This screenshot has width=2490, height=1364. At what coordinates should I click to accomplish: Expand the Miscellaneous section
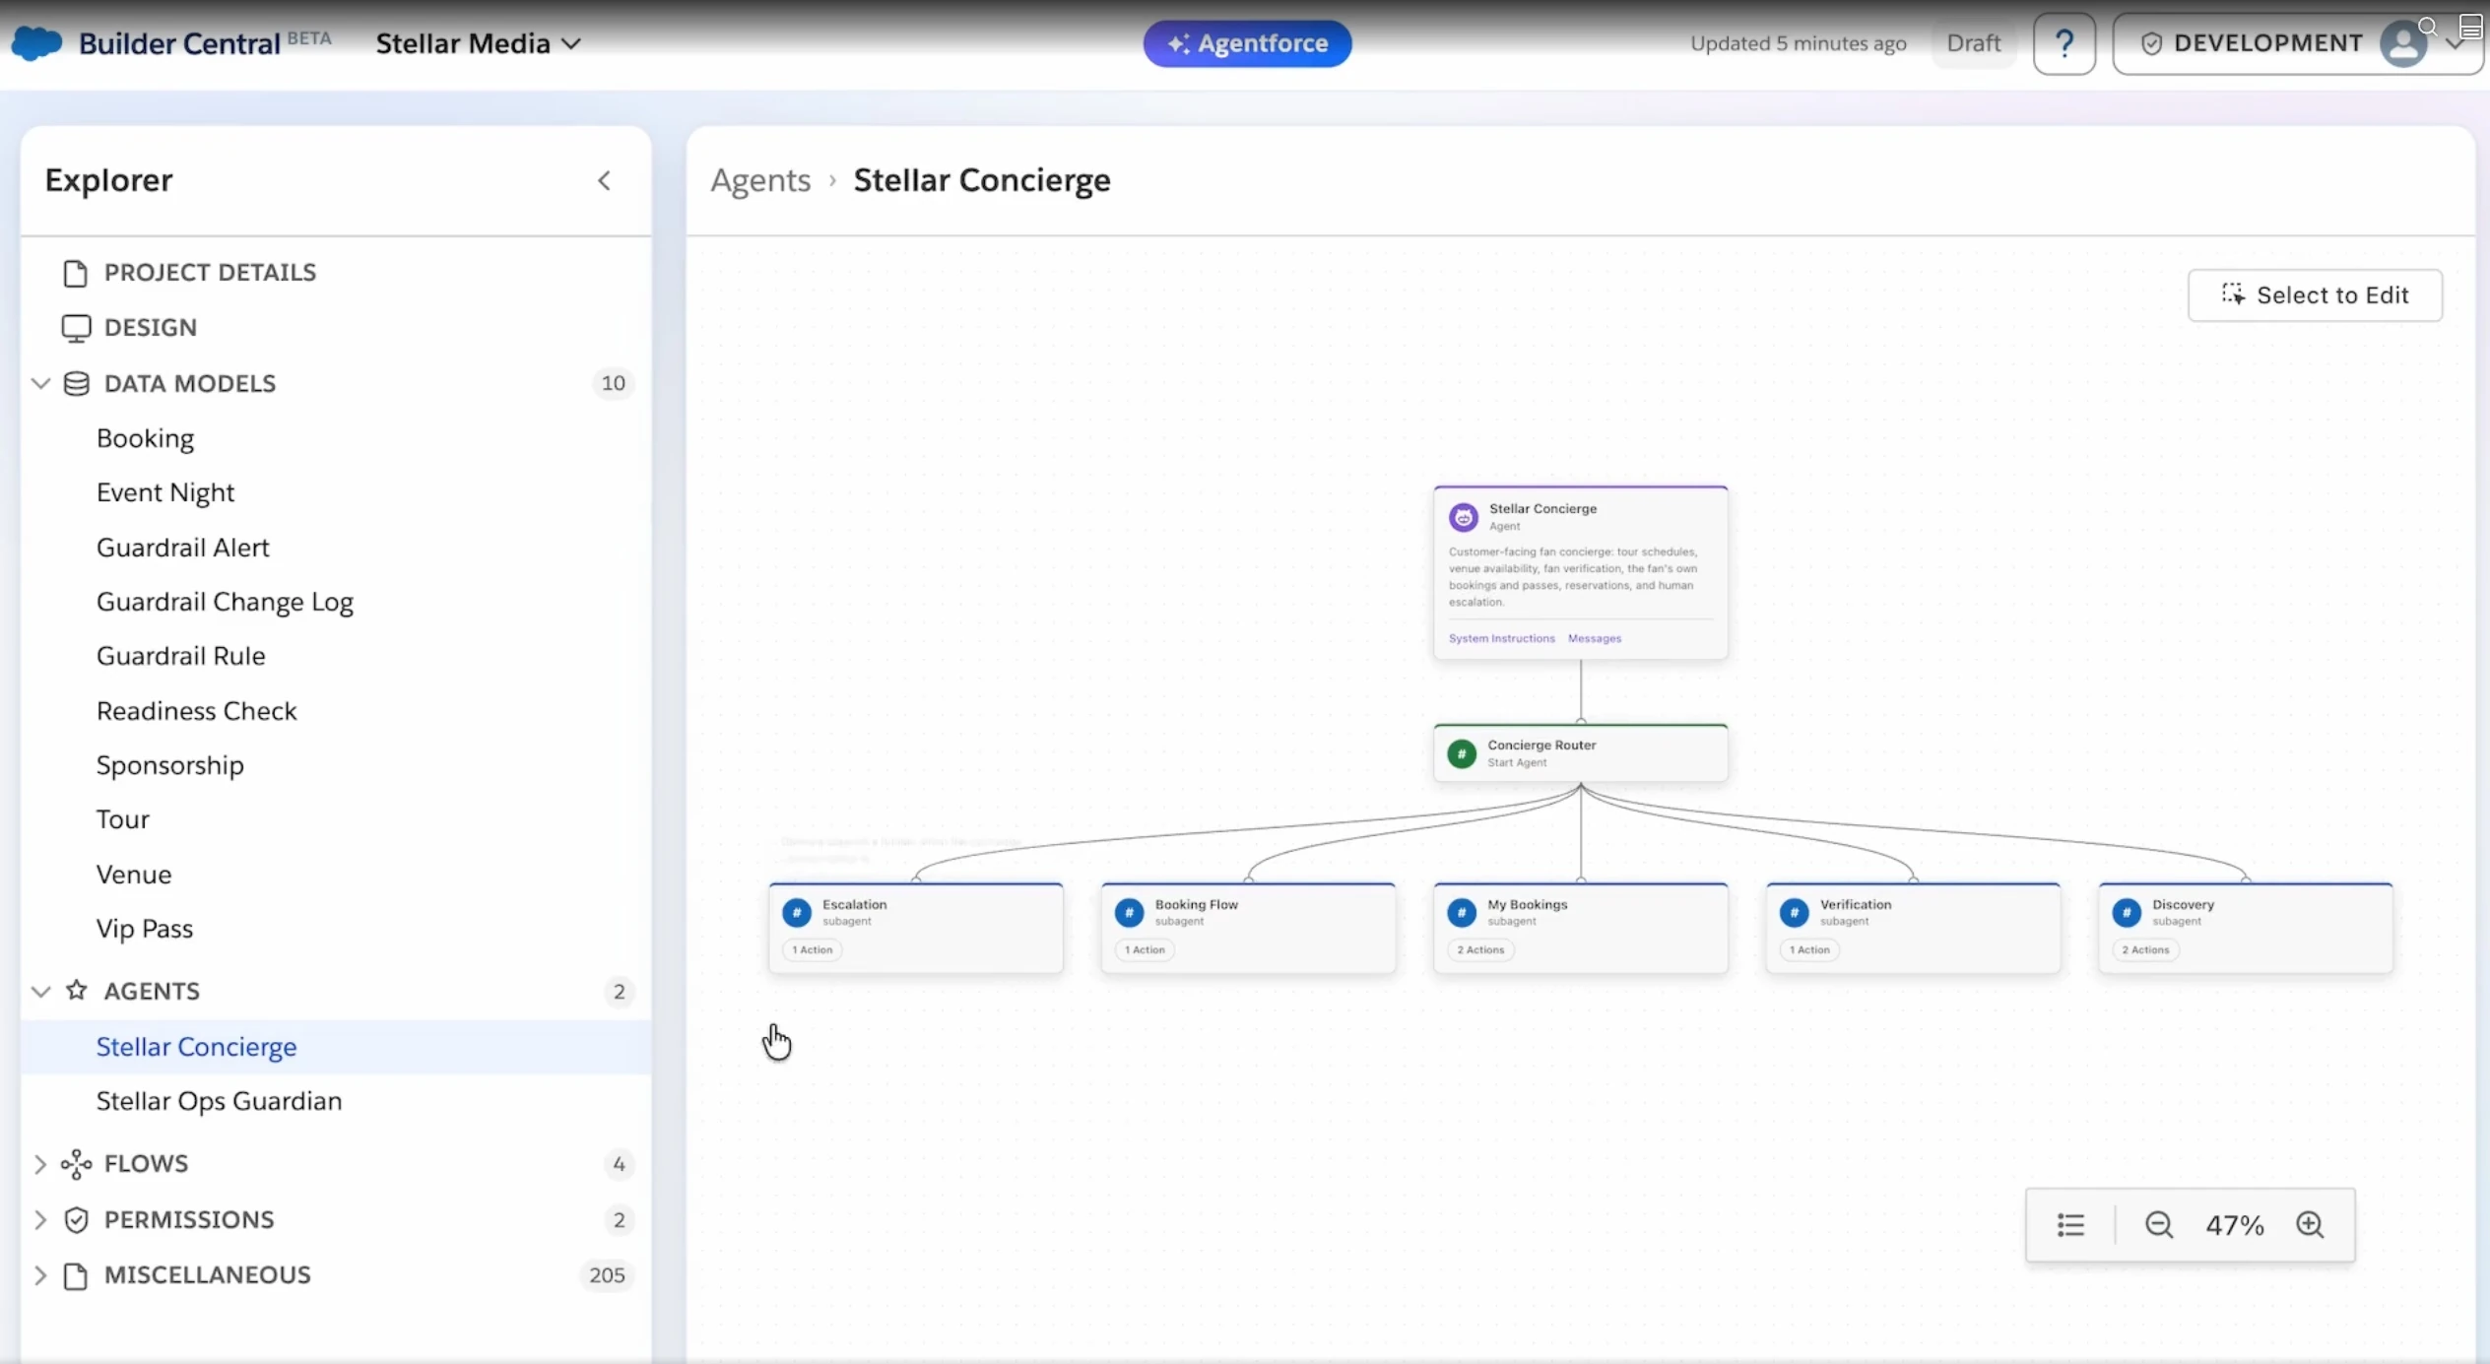point(40,1275)
